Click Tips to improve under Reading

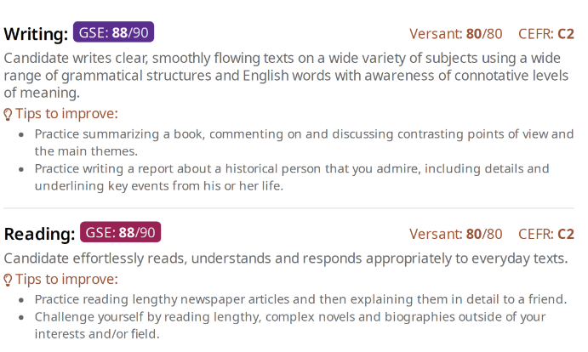[x=66, y=280]
